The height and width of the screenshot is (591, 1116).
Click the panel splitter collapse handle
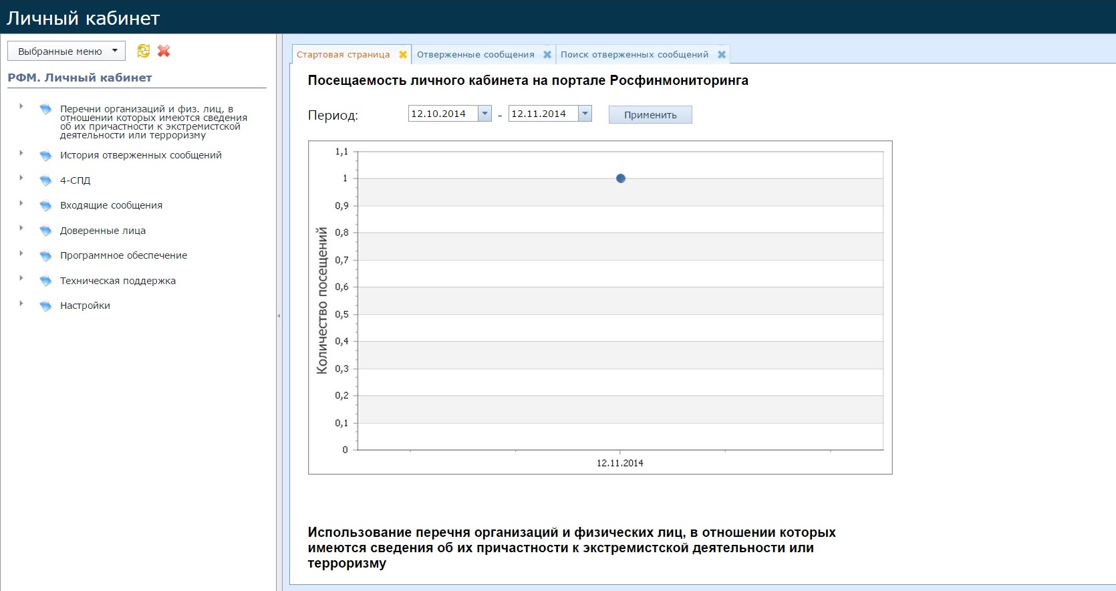click(x=279, y=316)
